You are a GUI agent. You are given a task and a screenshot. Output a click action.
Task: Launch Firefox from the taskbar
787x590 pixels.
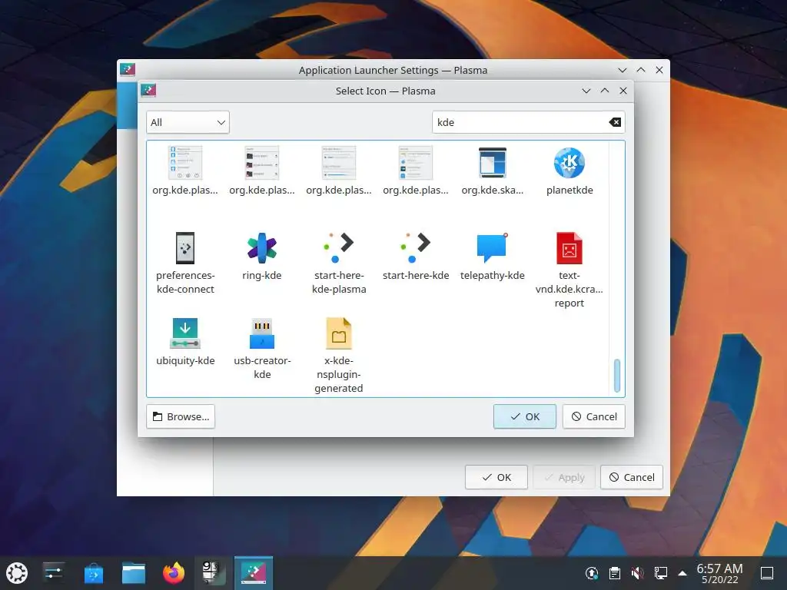pyautogui.click(x=174, y=573)
